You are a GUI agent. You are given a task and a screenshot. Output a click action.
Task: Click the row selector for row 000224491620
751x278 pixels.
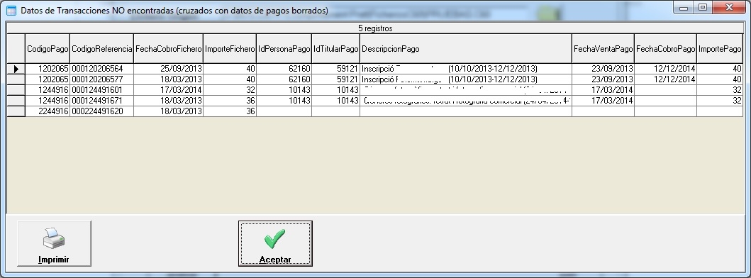tap(16, 111)
